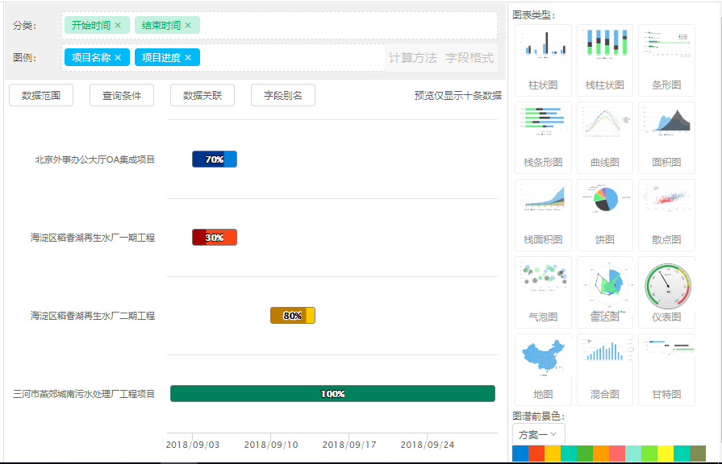The image size is (722, 464).
Task: Open the 方案一 color scheme dropdown
Action: (x=538, y=434)
